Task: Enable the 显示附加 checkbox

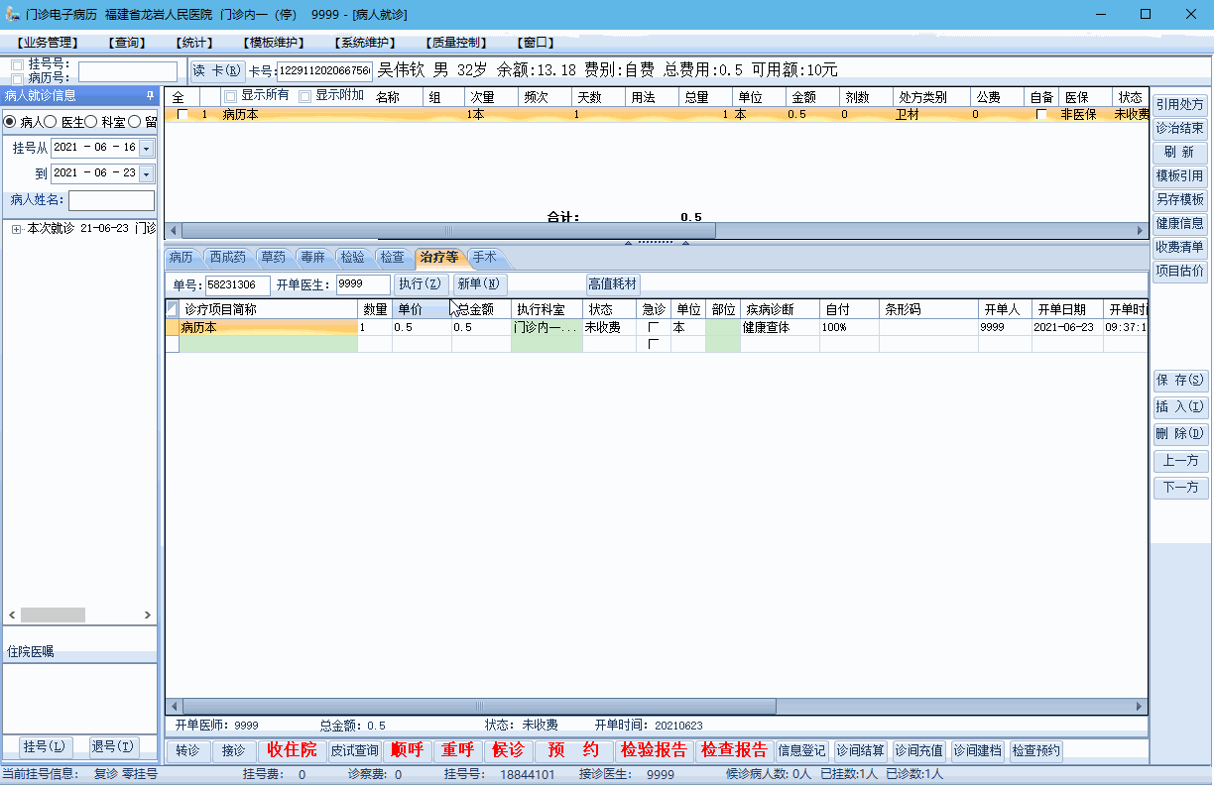Action: pyautogui.click(x=305, y=96)
